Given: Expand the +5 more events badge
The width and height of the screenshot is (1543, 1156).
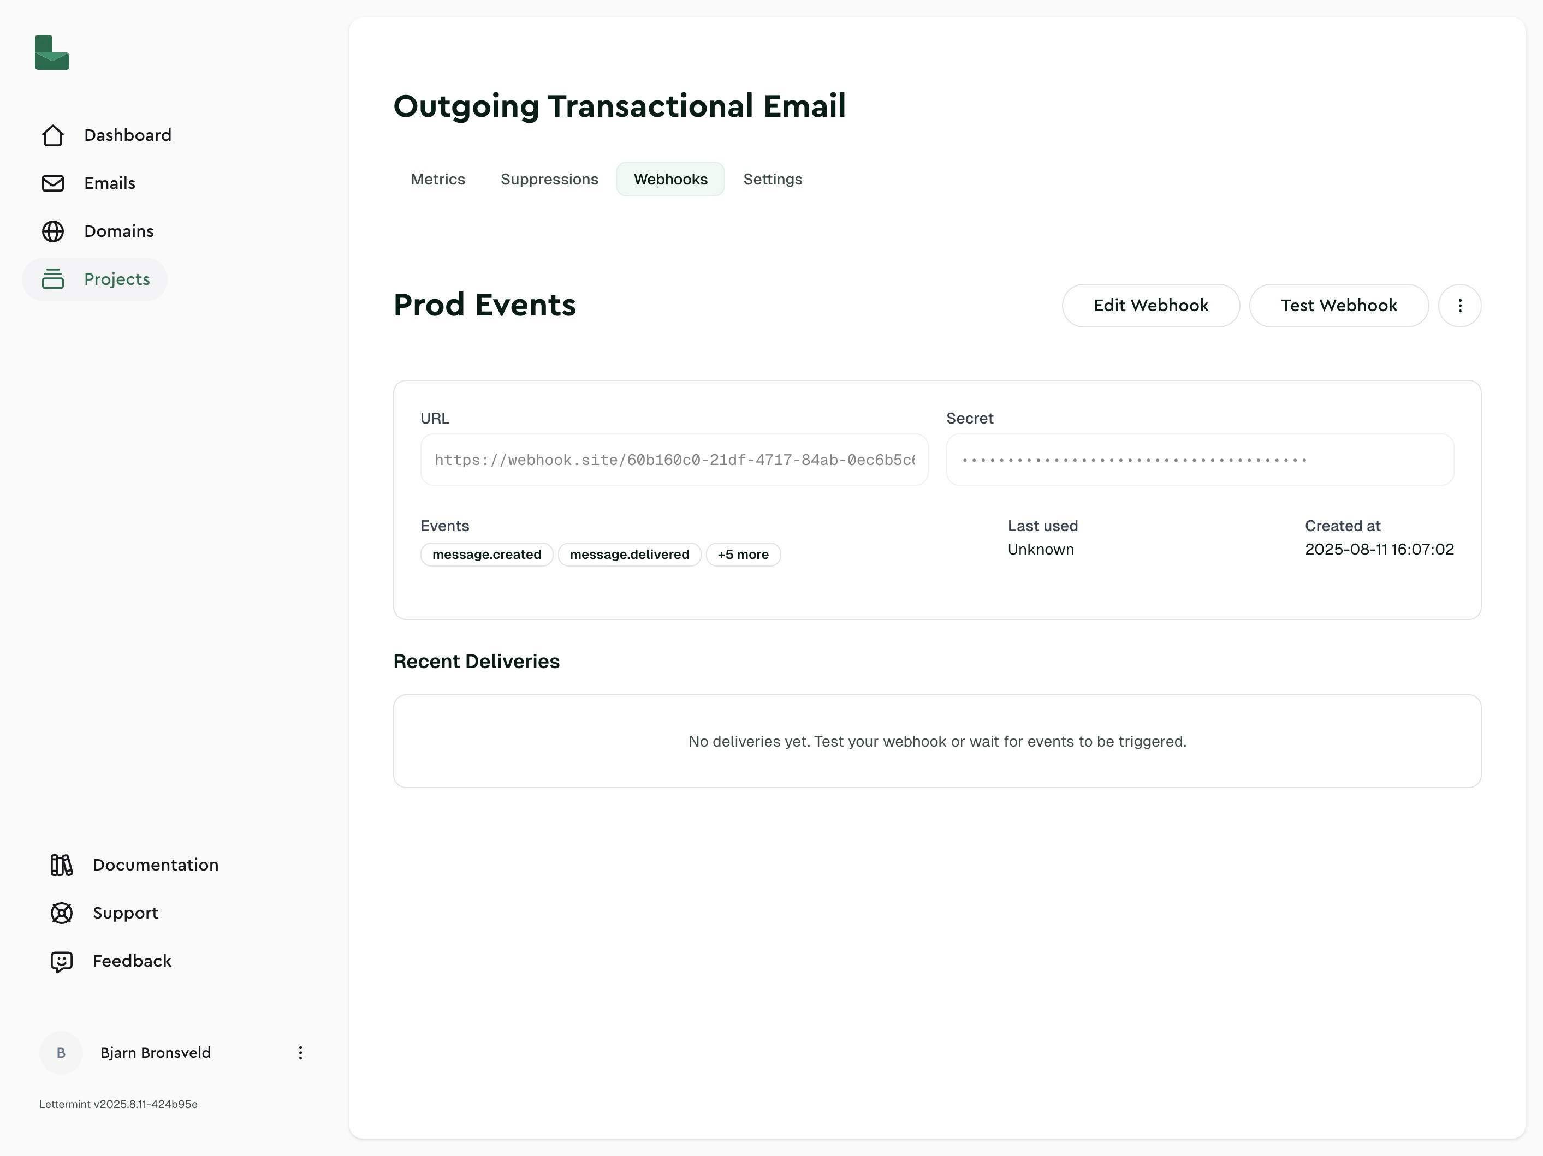Looking at the screenshot, I should tap(743, 555).
